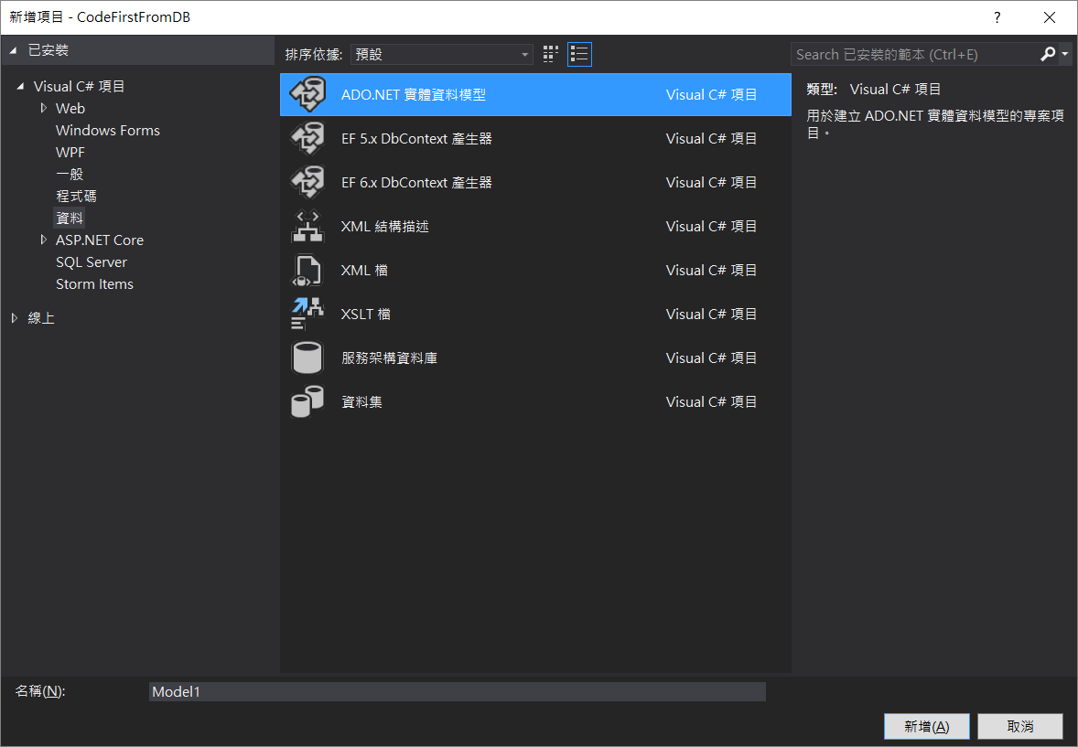Click the EF 5.x DbContext 產生器 icon

pos(307,138)
